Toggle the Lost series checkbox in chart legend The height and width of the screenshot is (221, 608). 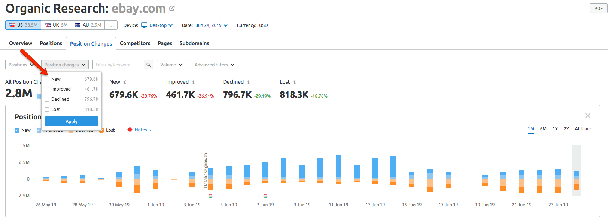pyautogui.click(x=101, y=130)
